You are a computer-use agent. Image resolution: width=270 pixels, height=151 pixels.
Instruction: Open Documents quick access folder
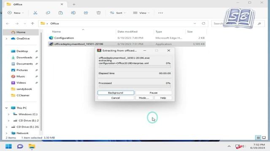[x=24, y=64]
